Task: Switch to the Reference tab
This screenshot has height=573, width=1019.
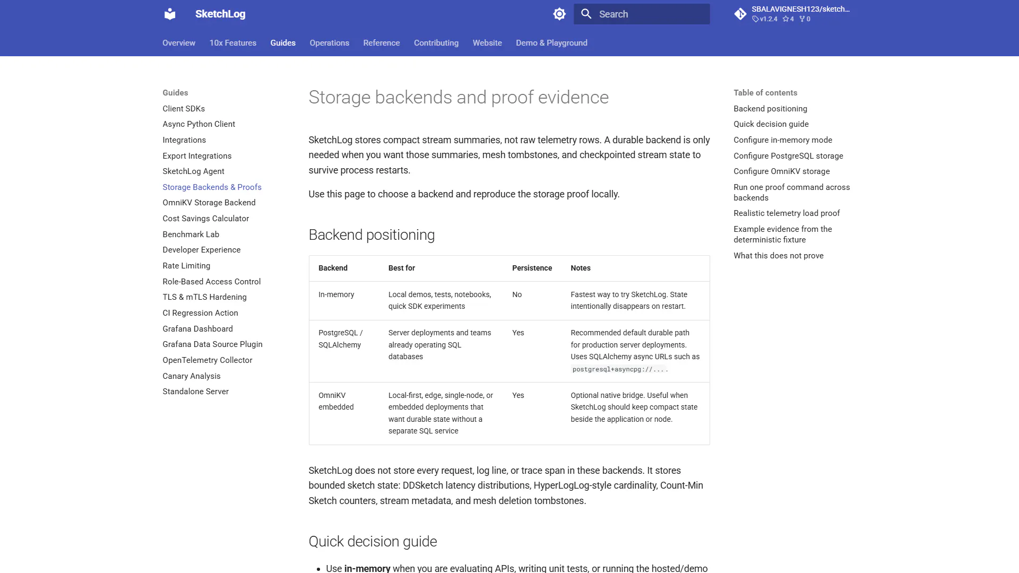Action: [x=382, y=43]
